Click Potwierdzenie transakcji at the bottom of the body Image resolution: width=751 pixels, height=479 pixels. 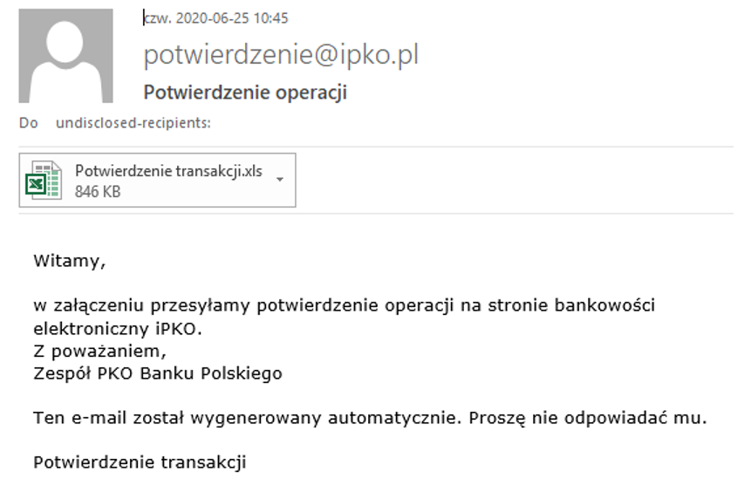click(x=140, y=462)
